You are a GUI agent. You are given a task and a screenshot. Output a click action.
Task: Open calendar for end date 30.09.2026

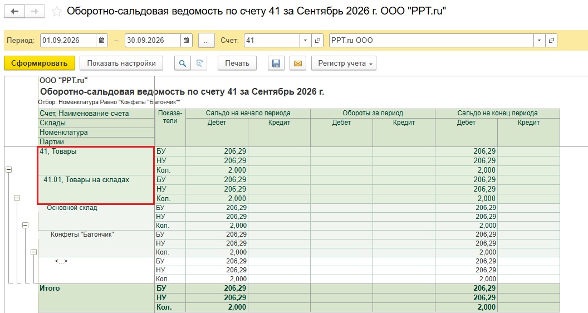[x=187, y=41]
